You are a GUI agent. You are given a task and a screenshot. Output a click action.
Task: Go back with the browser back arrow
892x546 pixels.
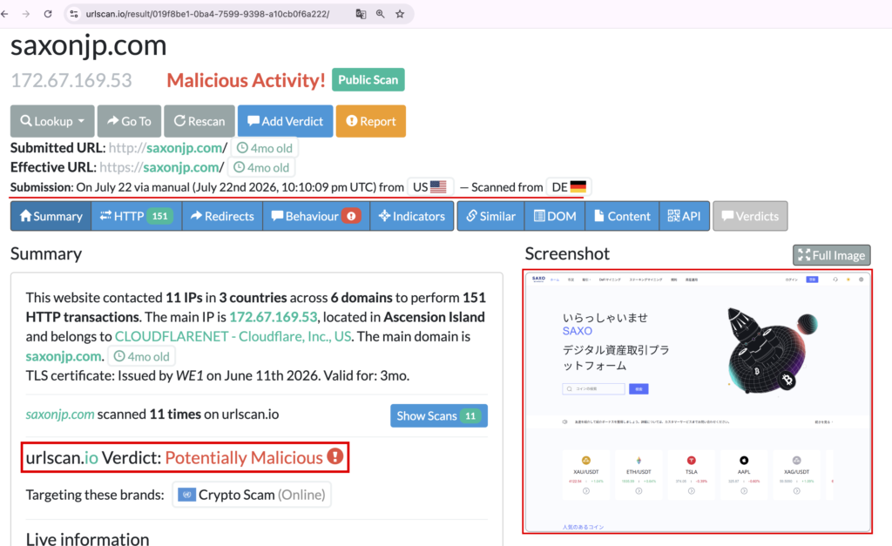tap(5, 14)
